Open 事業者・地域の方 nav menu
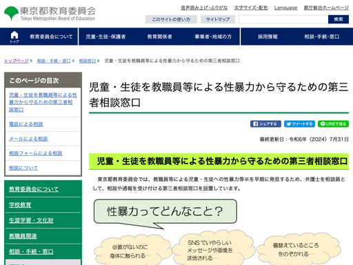The width and height of the screenshot is (353, 265). pyautogui.click(x=213, y=37)
